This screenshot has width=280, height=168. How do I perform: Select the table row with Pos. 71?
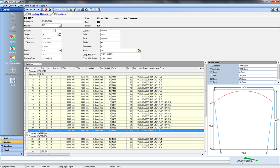tap(116, 77)
